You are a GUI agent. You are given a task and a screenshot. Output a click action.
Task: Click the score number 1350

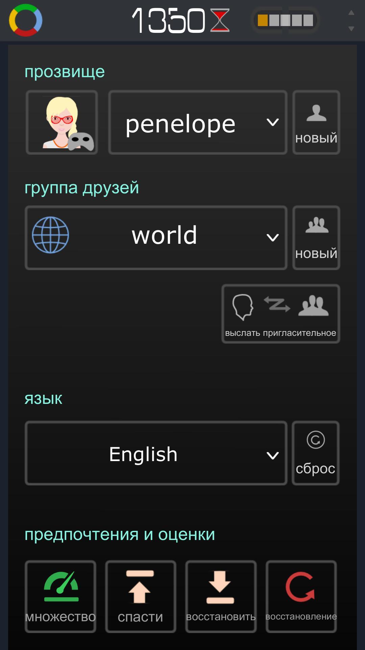(x=168, y=21)
